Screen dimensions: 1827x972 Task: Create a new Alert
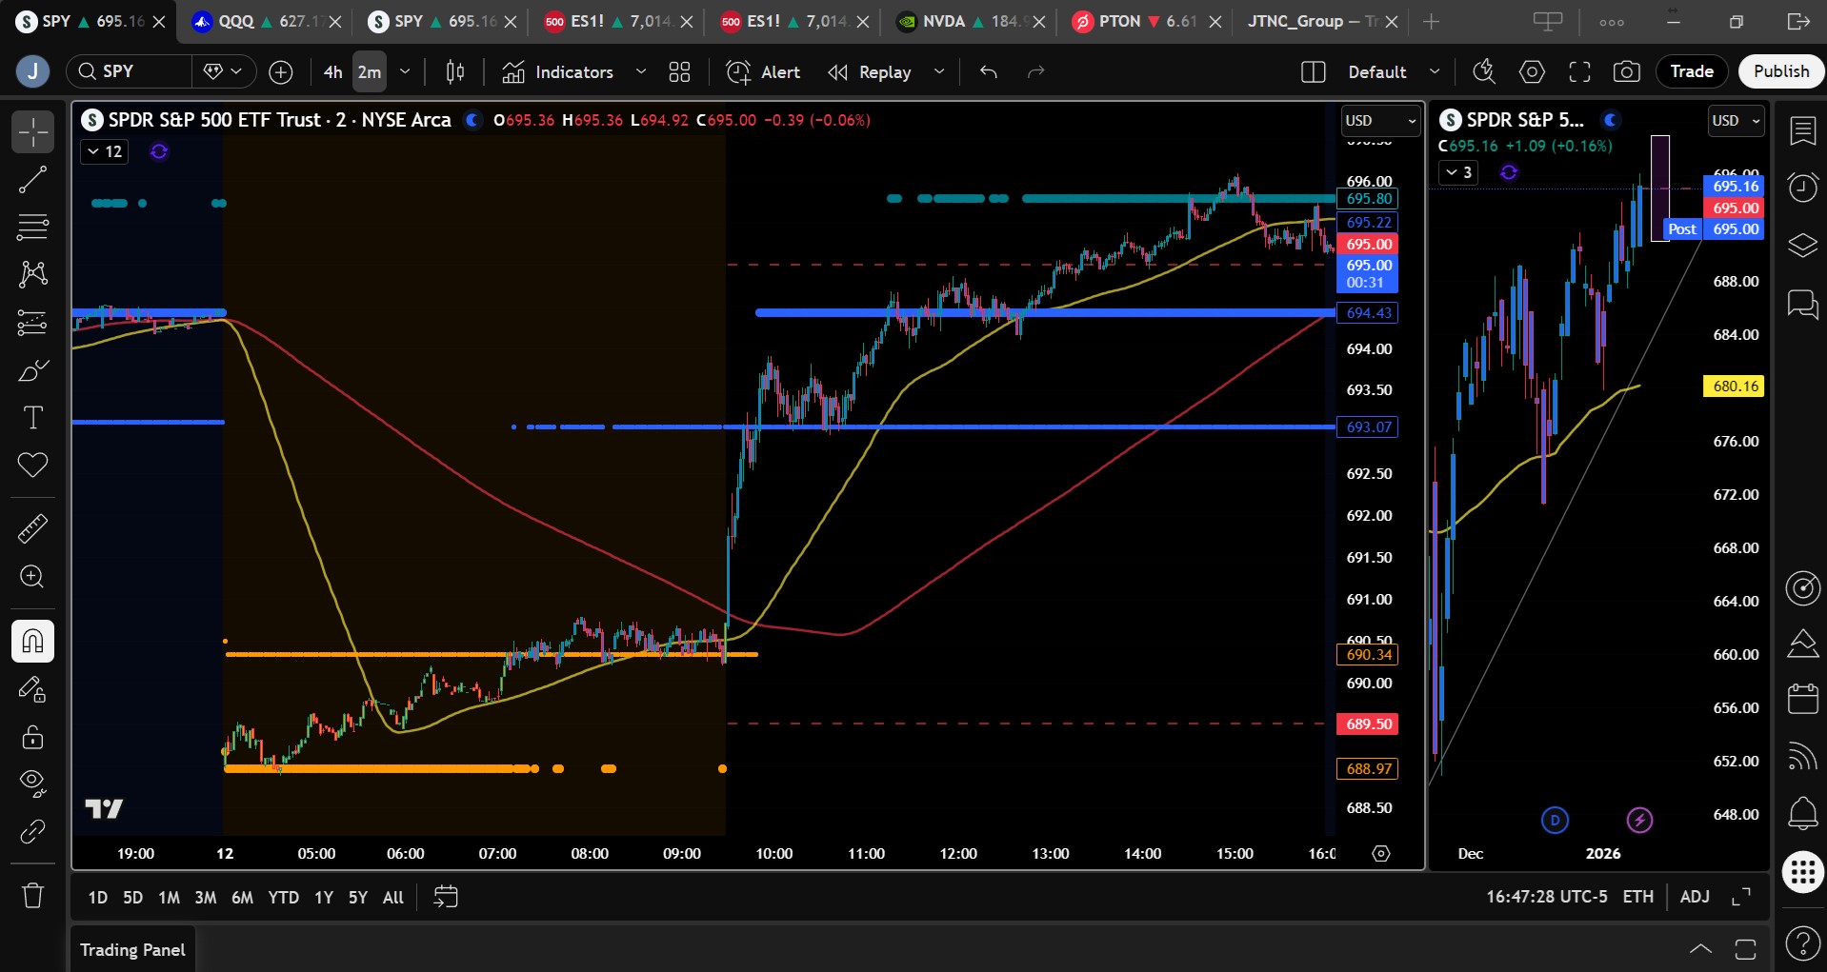point(763,71)
